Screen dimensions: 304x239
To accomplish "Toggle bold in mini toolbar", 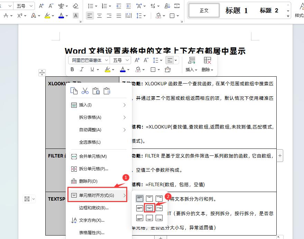I will click(72, 69).
